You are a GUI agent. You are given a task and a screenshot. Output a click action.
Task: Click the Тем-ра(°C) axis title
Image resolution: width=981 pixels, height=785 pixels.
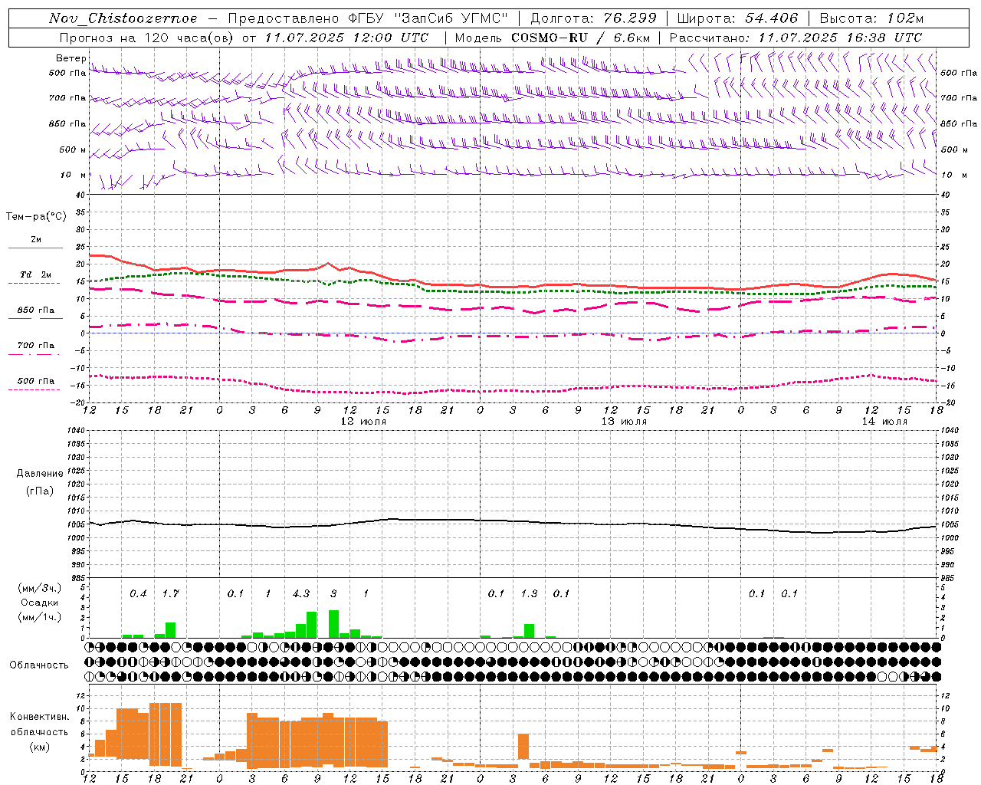[36, 217]
